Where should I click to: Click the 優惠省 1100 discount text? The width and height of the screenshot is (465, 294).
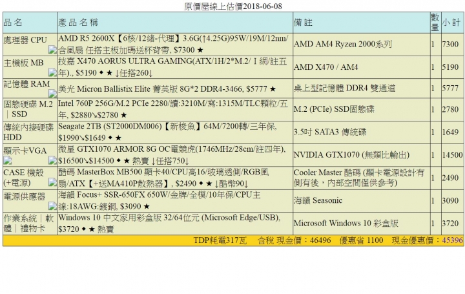tap(361, 240)
